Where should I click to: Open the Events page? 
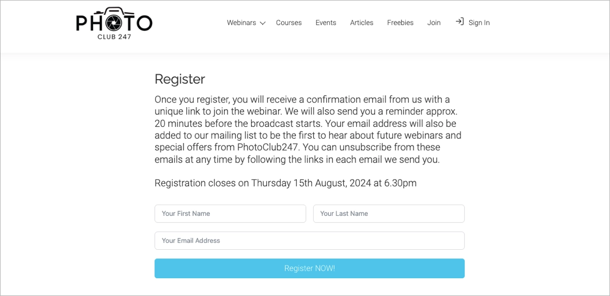tap(326, 23)
